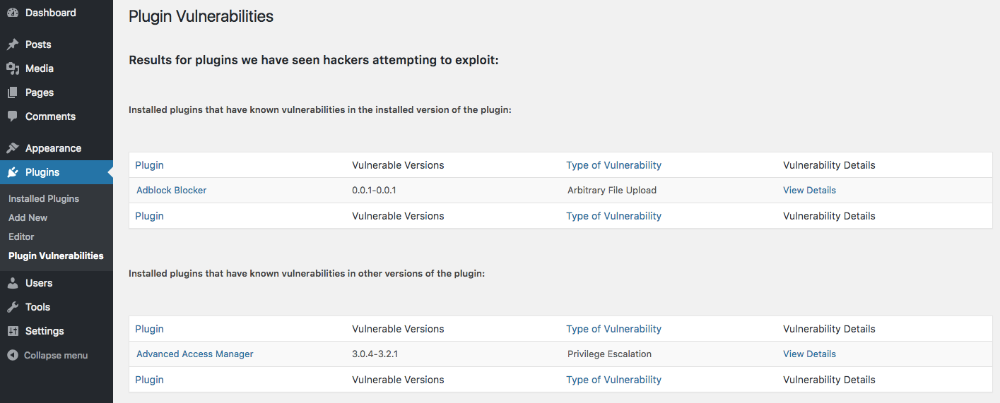View Details for Adblock Blocker vulnerability
The width and height of the screenshot is (1000, 403).
[809, 190]
